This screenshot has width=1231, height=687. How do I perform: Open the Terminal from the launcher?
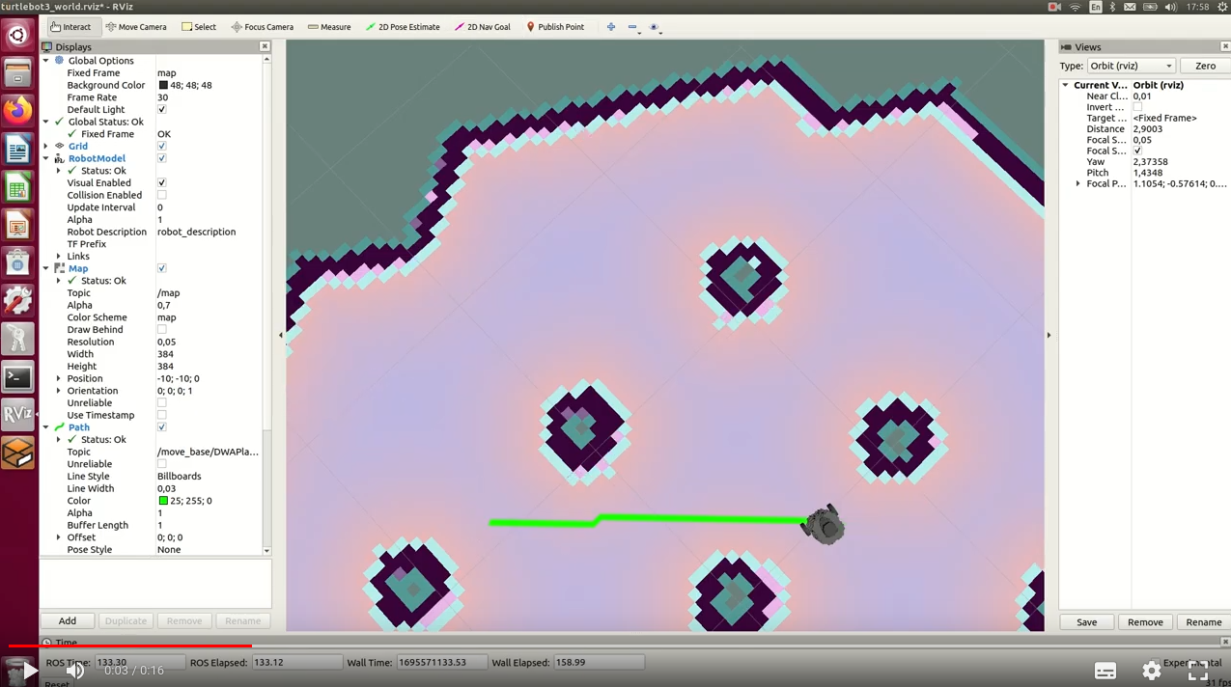click(x=17, y=377)
